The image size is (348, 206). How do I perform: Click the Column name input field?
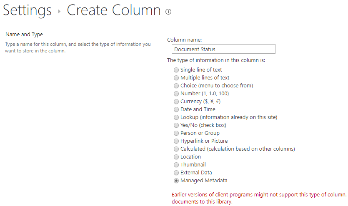coord(223,49)
